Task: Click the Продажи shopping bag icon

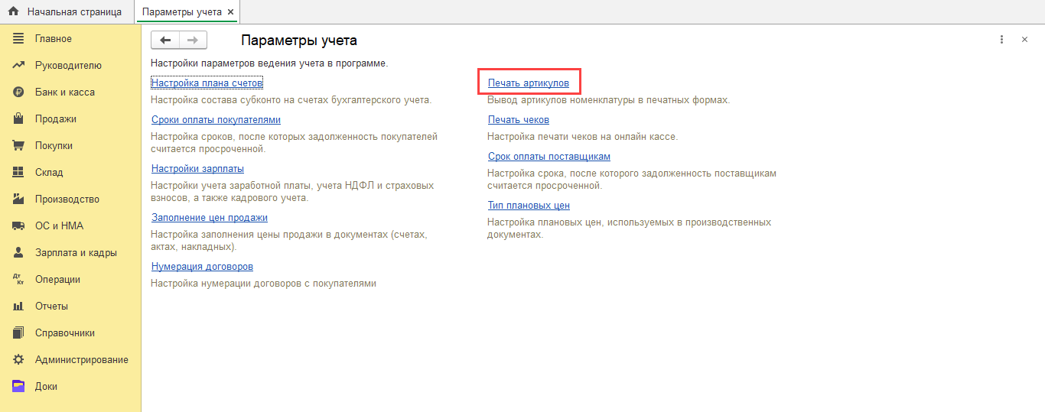Action: pyautogui.click(x=18, y=118)
